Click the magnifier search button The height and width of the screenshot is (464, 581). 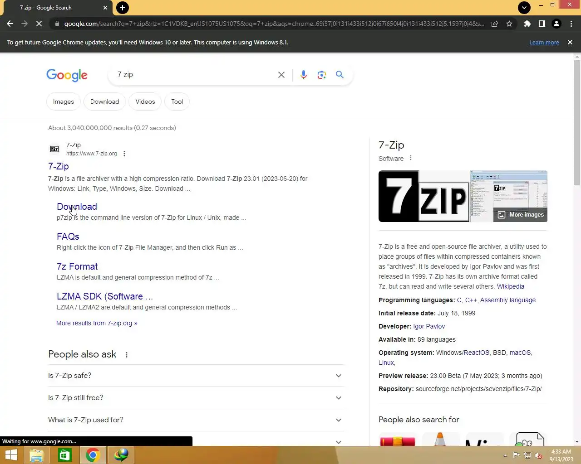click(340, 75)
